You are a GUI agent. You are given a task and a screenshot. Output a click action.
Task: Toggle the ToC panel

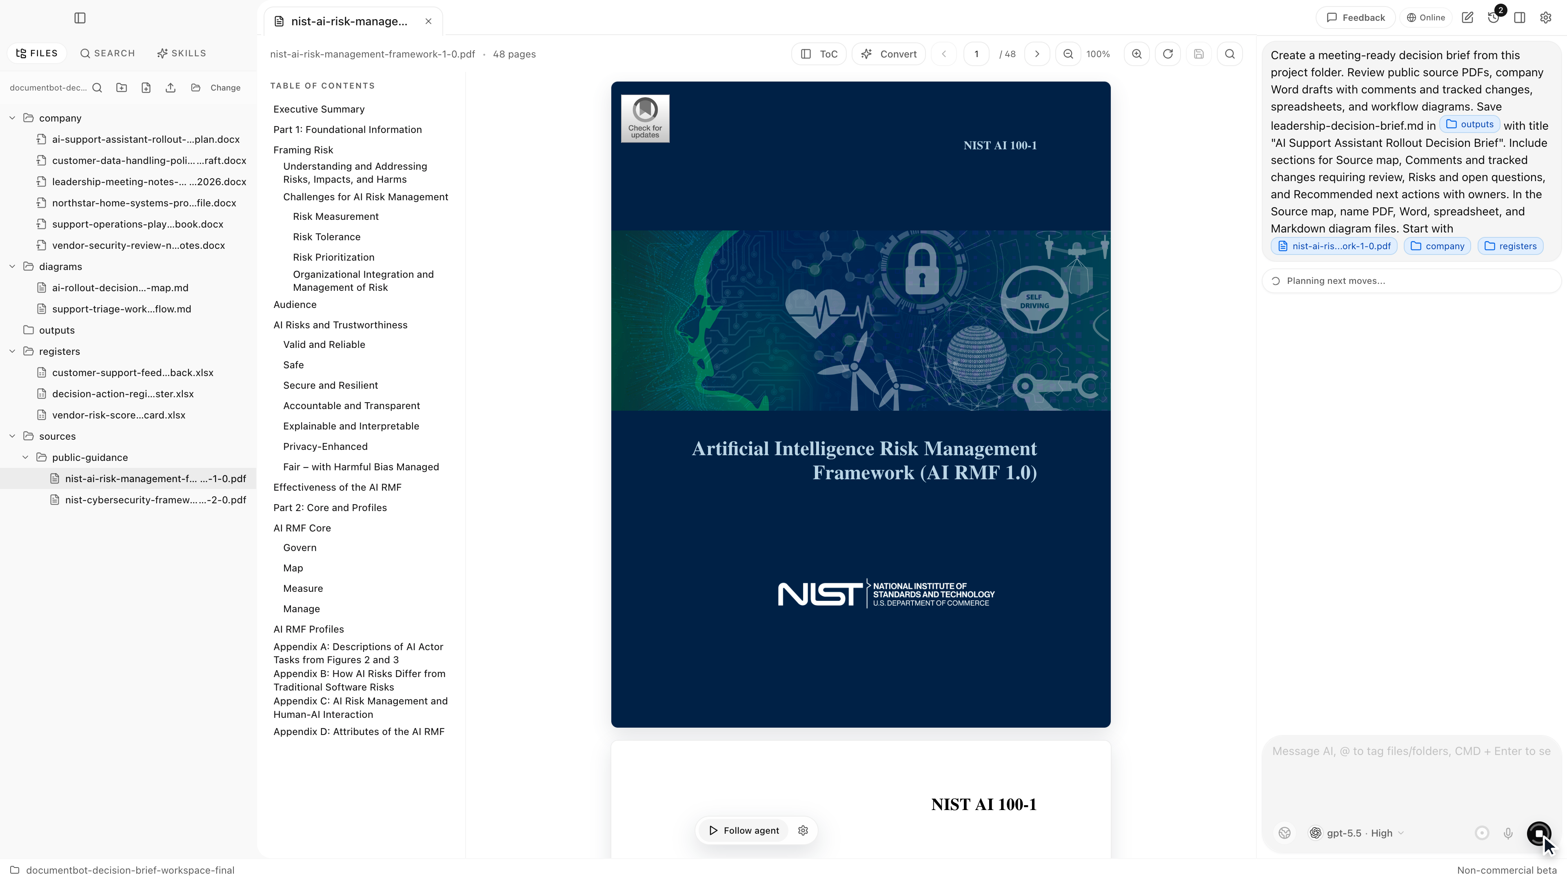point(819,54)
